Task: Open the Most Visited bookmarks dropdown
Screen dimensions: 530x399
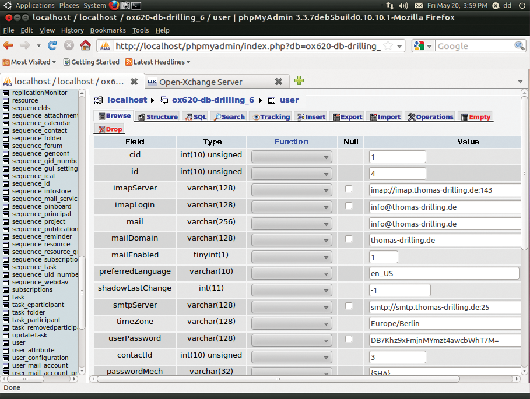Action: click(x=29, y=62)
